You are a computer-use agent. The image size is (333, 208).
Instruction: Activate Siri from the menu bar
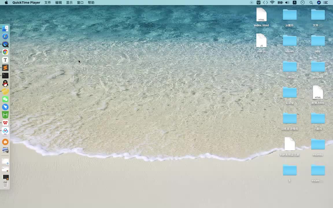319,3
